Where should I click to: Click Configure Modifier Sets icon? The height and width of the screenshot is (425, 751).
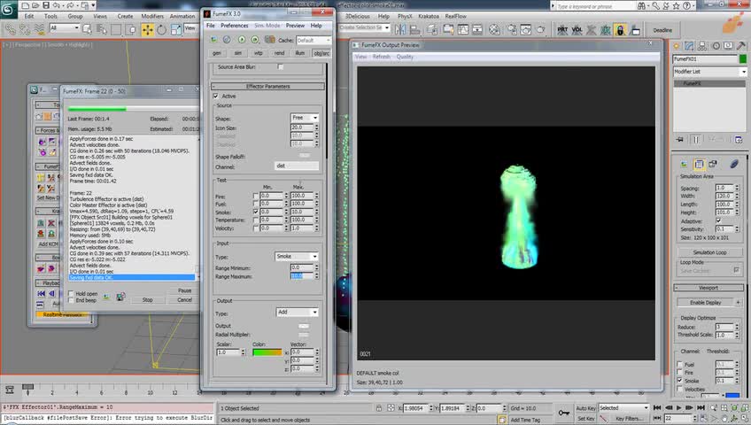(738, 139)
